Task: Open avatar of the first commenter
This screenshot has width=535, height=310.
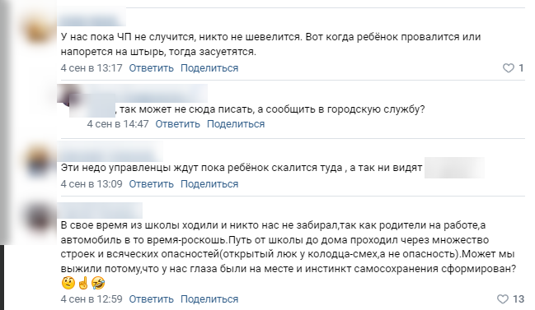Action: tap(39, 30)
